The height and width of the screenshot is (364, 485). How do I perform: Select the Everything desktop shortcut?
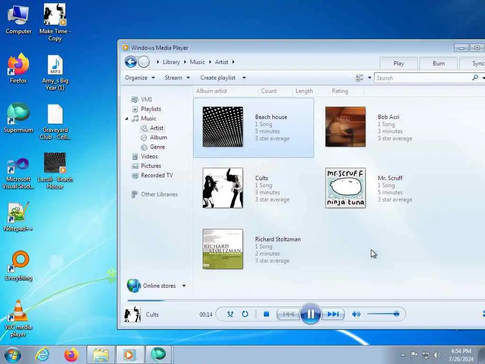pyautogui.click(x=18, y=266)
